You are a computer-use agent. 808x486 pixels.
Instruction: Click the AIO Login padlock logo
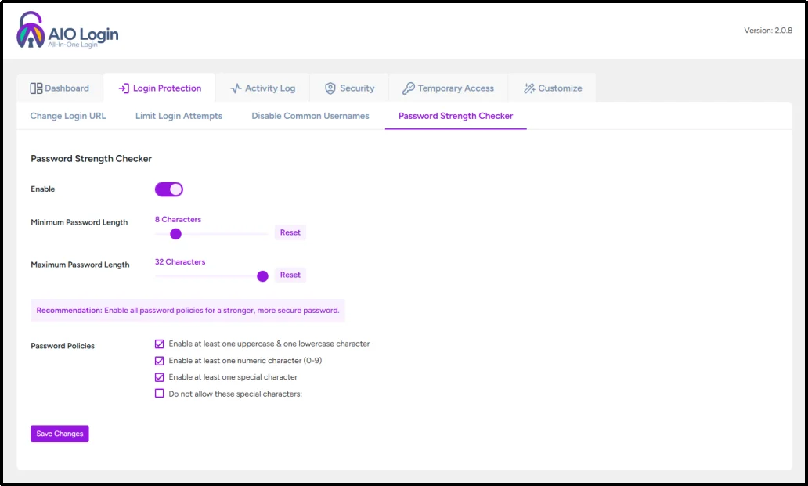[x=28, y=30]
